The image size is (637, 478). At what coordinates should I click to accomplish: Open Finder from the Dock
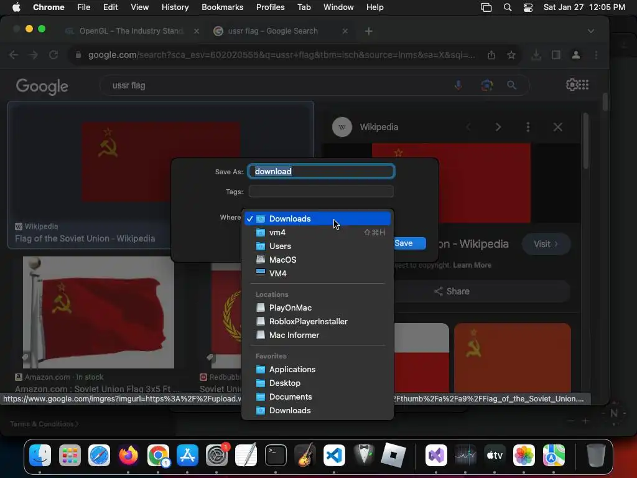pos(40,455)
